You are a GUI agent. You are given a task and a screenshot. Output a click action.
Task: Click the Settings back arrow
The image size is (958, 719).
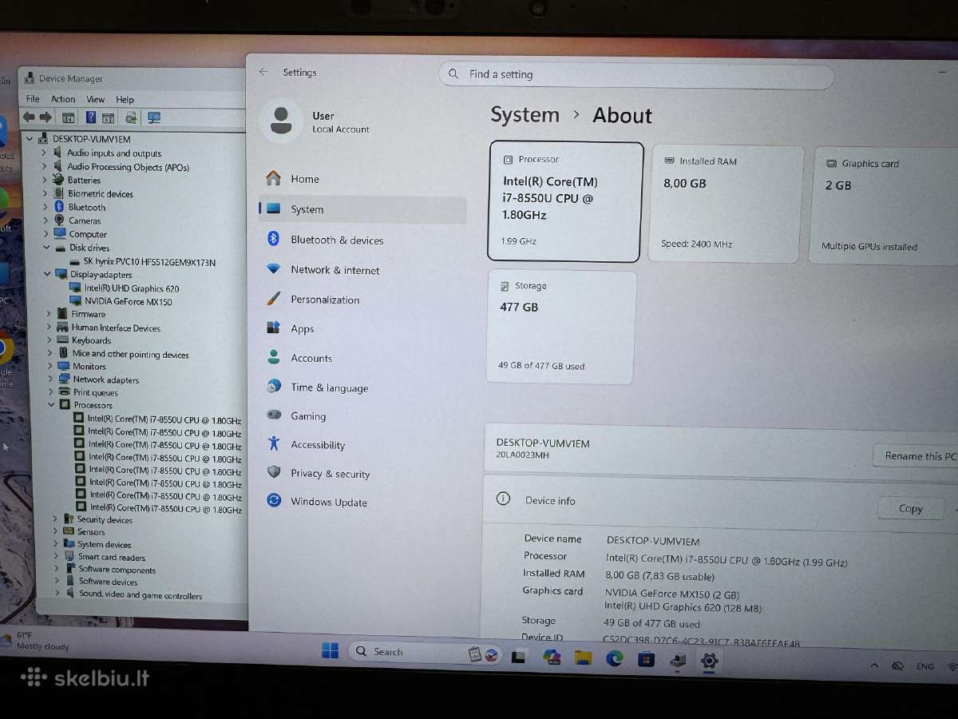pos(263,72)
